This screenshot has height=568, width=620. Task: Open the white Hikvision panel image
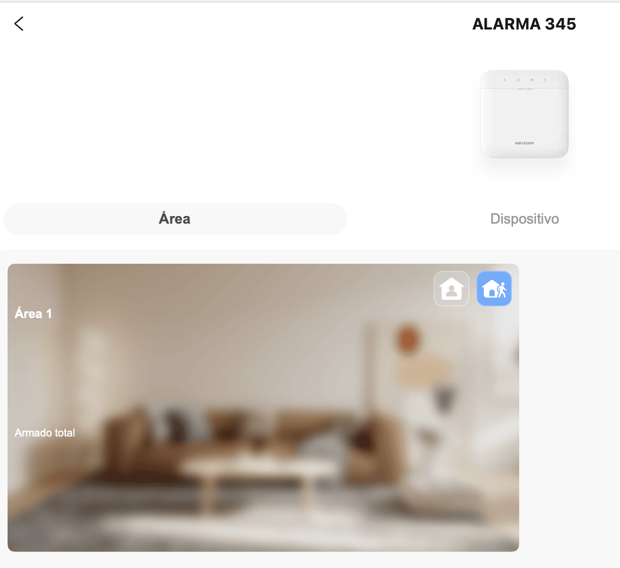pos(525,114)
